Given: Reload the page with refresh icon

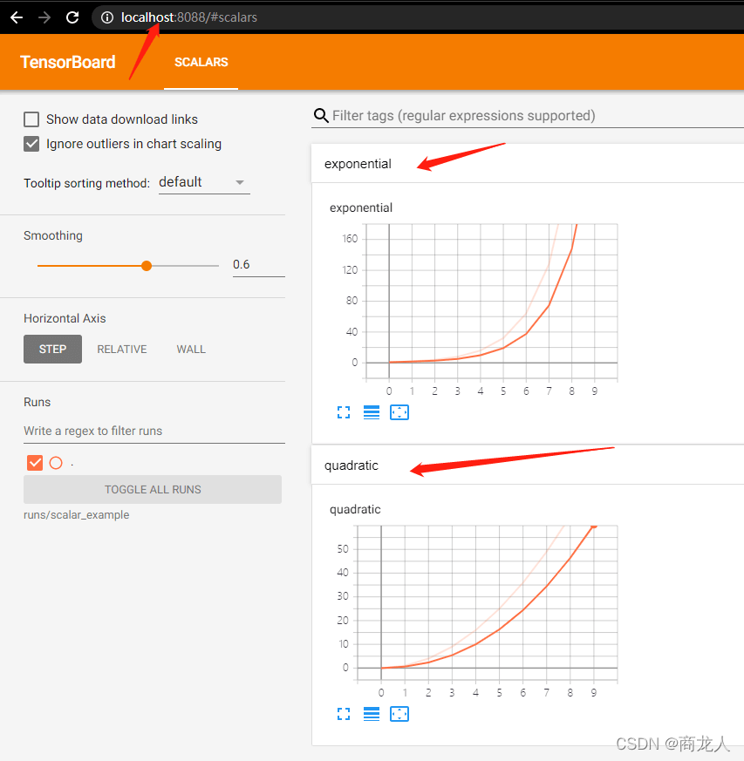Looking at the screenshot, I should click(73, 17).
